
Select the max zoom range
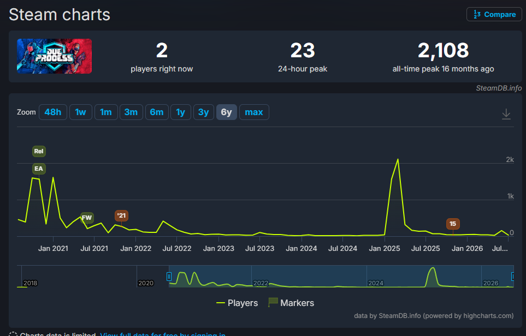tap(254, 112)
